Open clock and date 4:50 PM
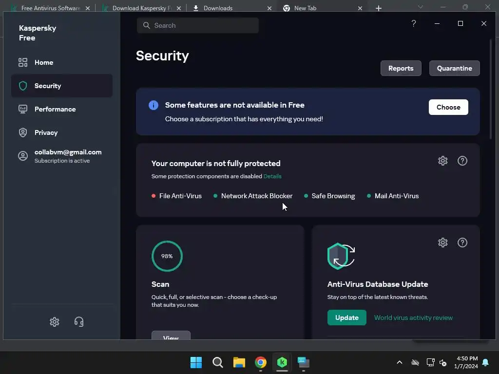The height and width of the screenshot is (374, 499). [466, 362]
